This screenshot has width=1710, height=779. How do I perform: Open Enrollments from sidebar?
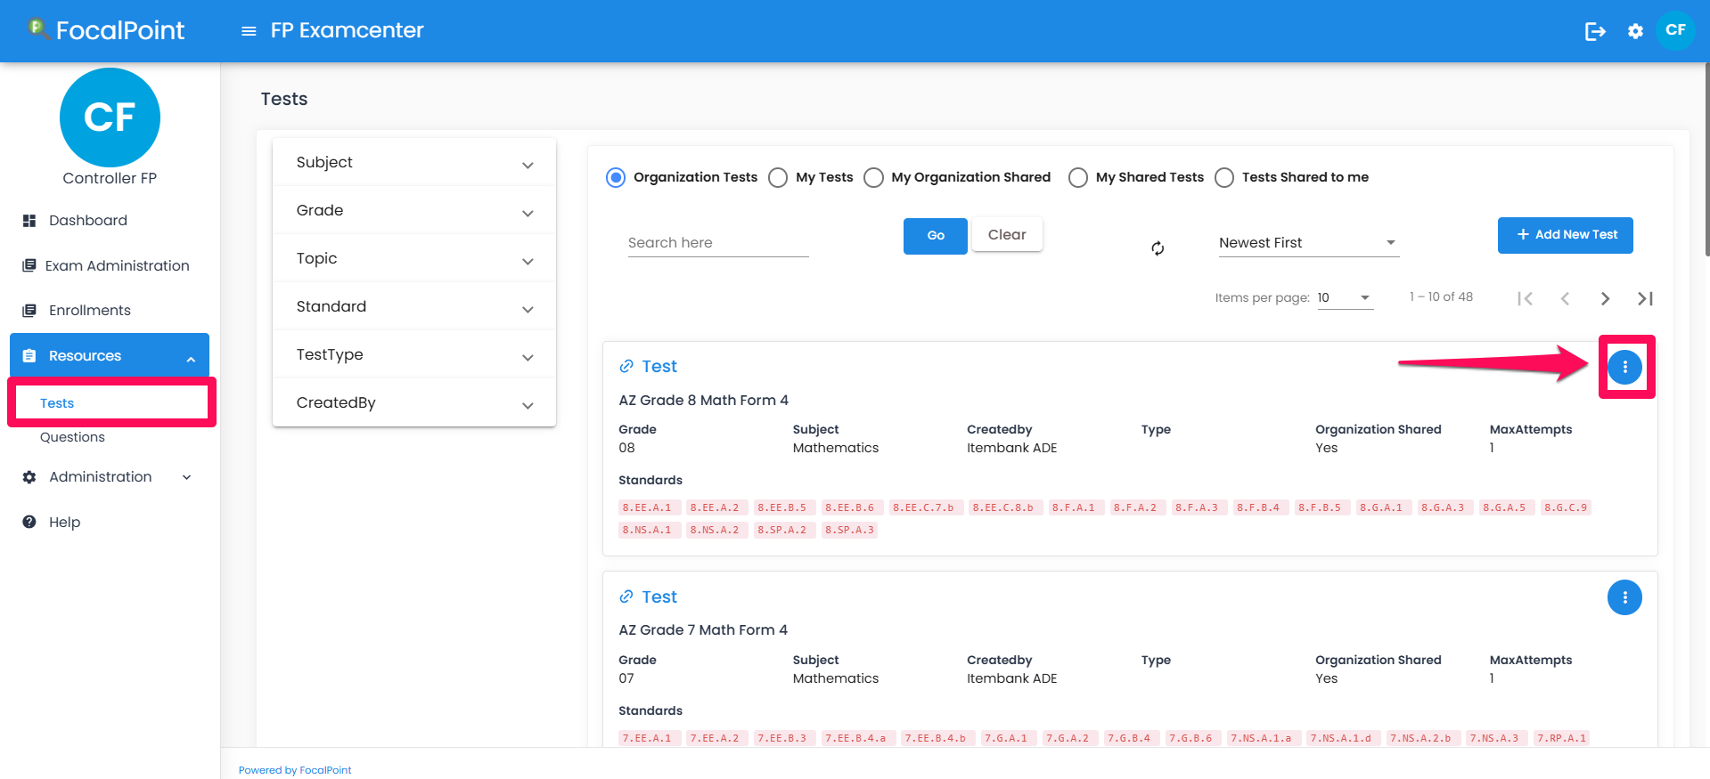tap(89, 311)
